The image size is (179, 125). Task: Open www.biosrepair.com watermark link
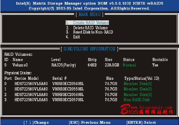(x=151, y=108)
